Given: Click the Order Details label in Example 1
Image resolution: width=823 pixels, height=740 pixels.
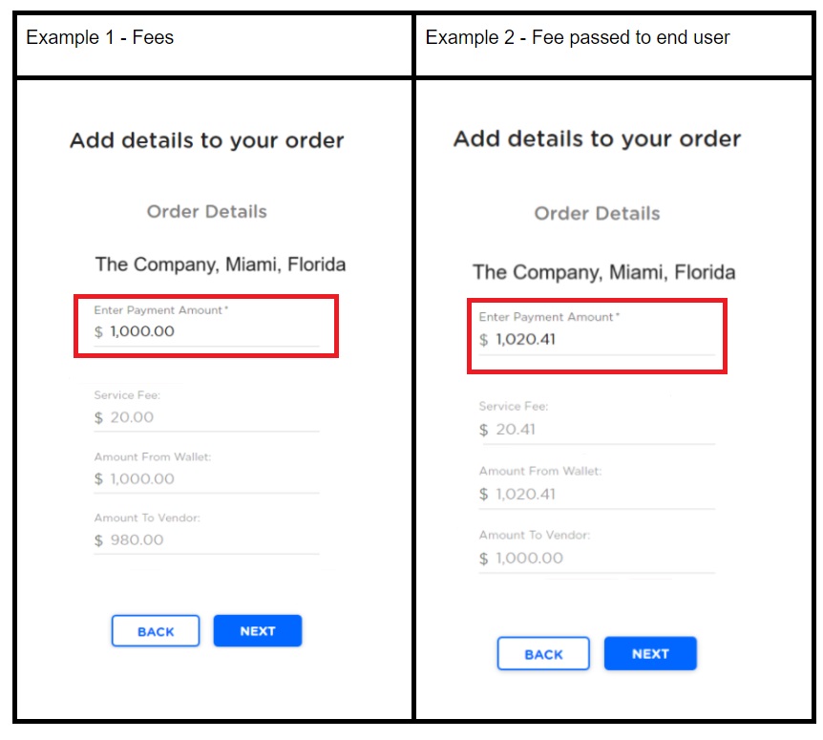Looking at the screenshot, I should [x=206, y=212].
